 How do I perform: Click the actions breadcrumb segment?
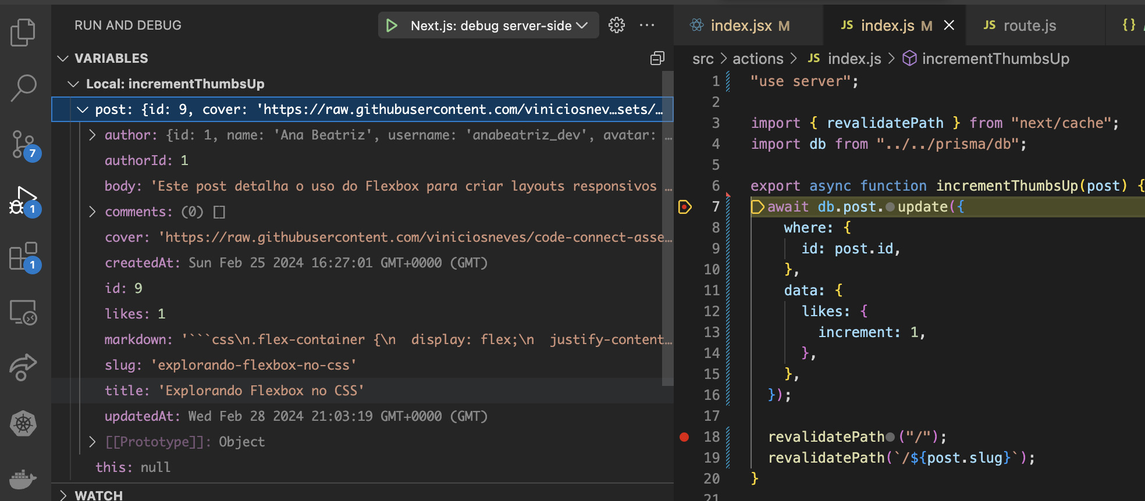758,59
